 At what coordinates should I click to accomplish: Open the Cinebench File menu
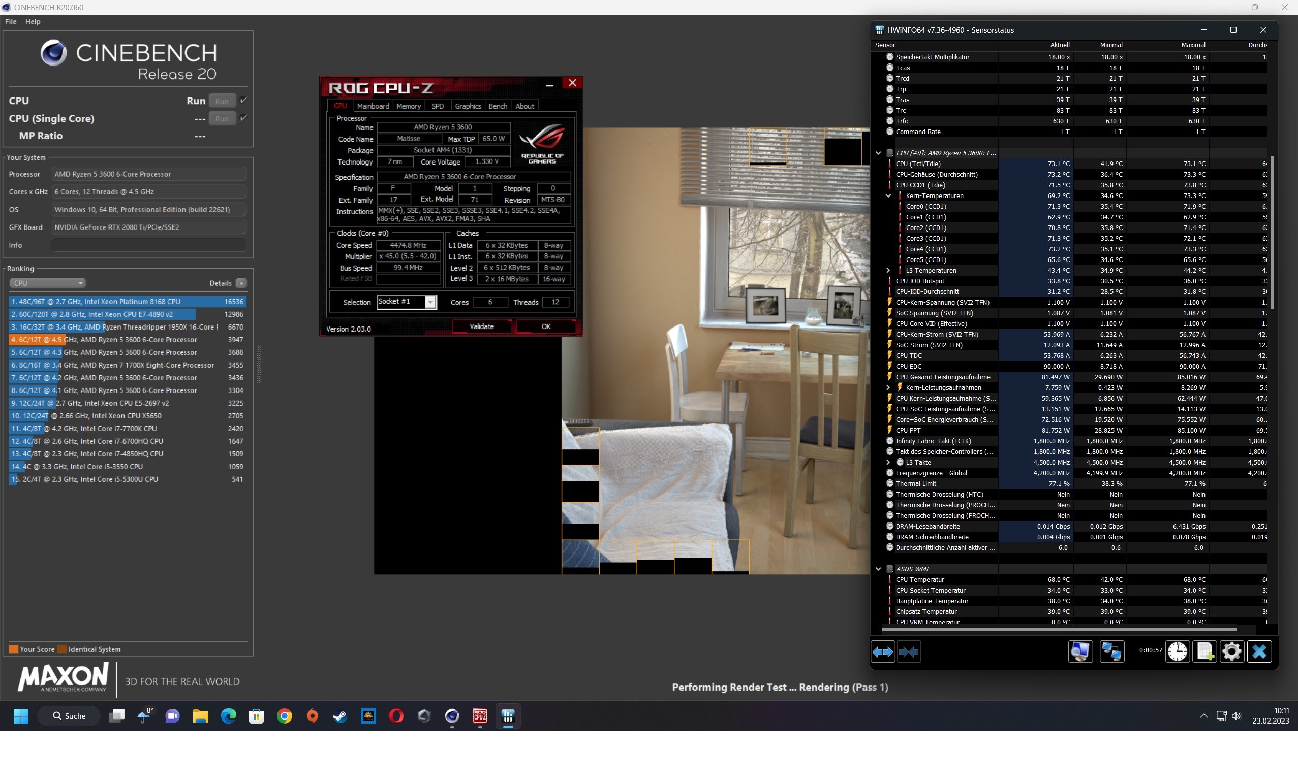11,21
